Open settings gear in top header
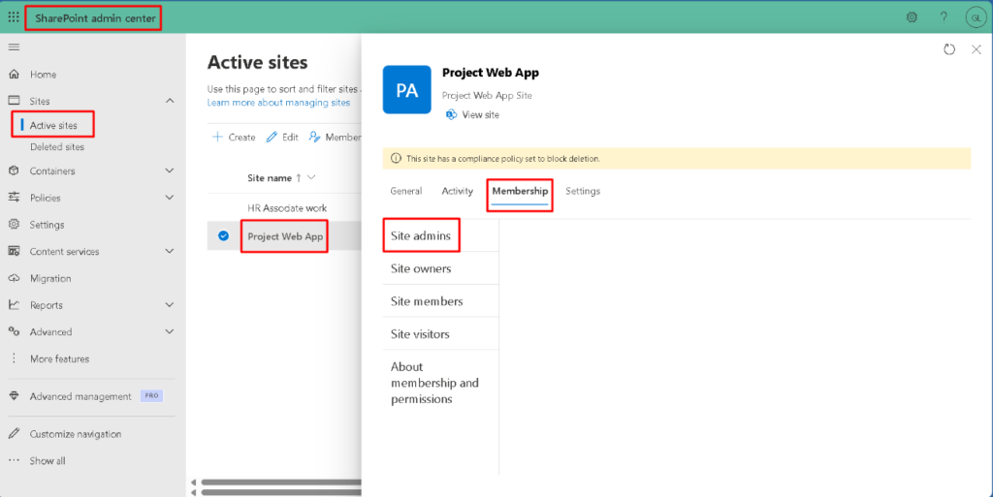The width and height of the screenshot is (993, 497). point(912,17)
